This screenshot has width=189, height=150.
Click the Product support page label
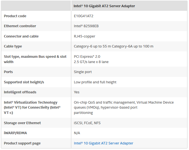click(22, 143)
